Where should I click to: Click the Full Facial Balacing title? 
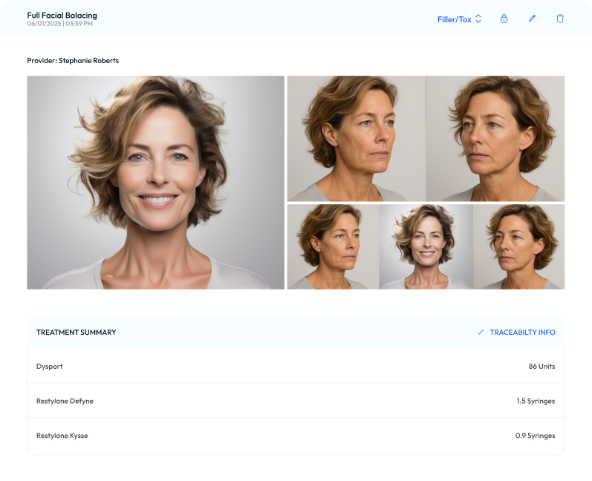coord(62,15)
